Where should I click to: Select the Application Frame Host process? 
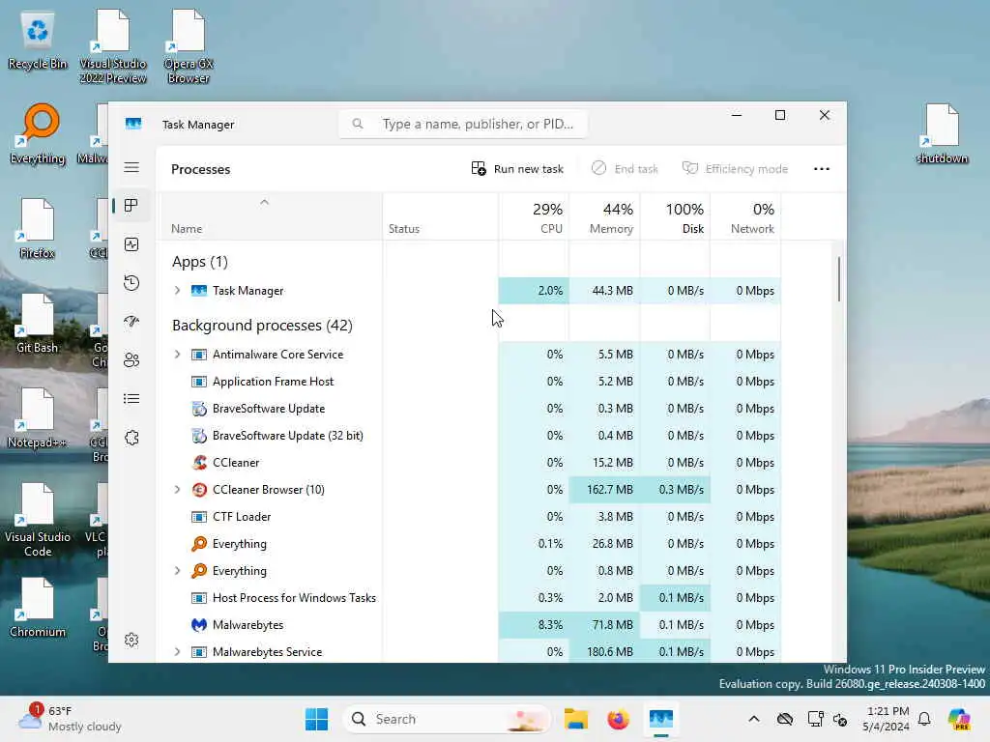(x=469, y=381)
